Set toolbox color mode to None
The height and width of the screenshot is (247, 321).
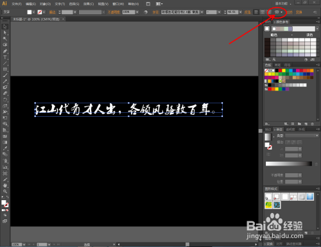pyautogui.click(x=7, y=210)
